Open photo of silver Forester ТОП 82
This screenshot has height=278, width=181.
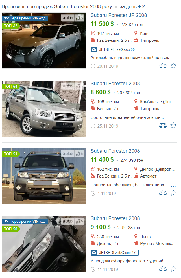(44, 40)
